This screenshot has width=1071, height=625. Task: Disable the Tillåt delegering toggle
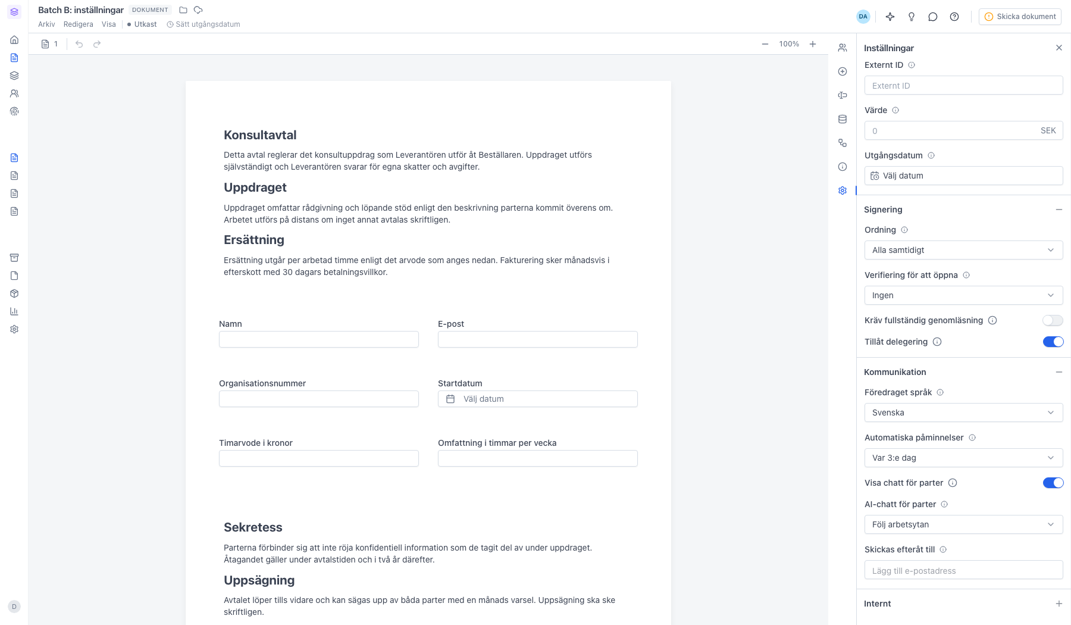[1053, 342]
